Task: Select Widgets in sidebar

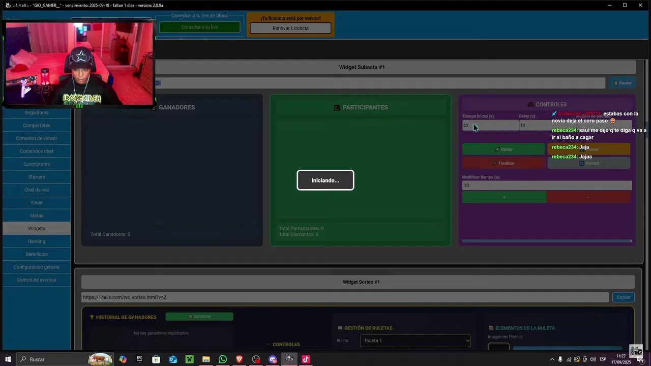Action: point(37,228)
